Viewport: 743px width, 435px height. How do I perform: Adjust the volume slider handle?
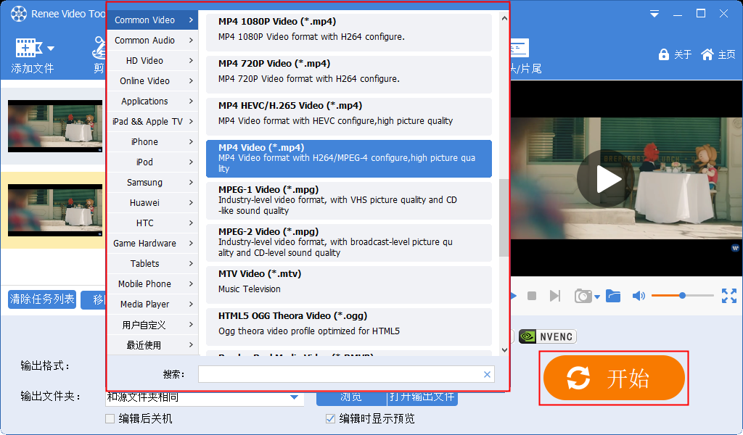(x=682, y=295)
